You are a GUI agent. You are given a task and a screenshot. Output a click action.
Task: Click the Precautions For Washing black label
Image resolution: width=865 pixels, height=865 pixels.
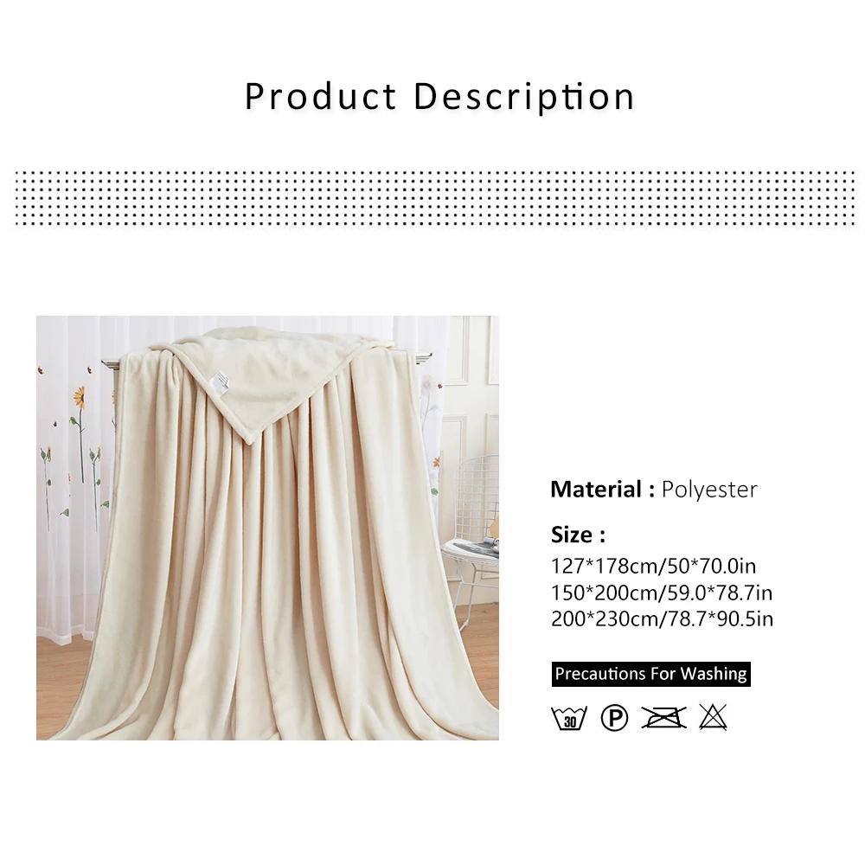point(651,674)
